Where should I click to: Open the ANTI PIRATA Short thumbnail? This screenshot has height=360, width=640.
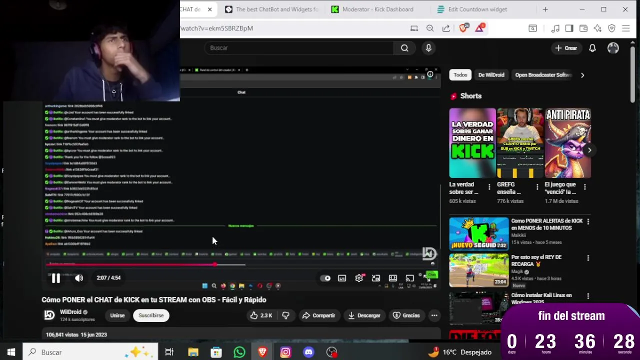(x=568, y=143)
